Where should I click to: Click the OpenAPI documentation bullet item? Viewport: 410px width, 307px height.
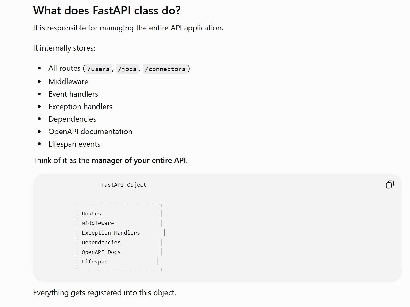(x=90, y=132)
